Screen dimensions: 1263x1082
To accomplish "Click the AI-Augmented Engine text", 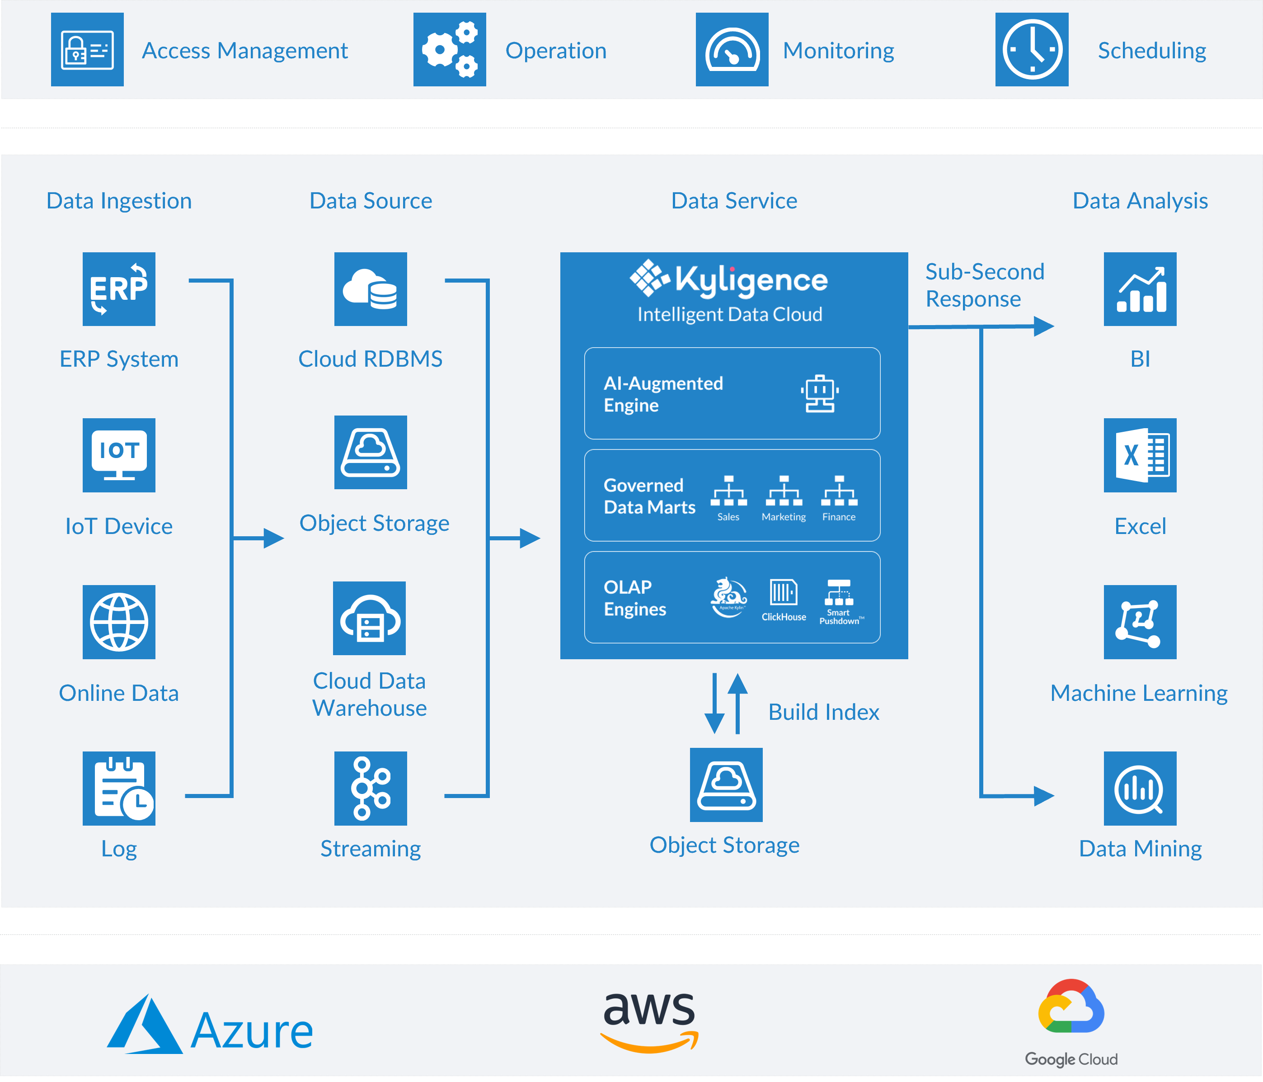I will [663, 394].
